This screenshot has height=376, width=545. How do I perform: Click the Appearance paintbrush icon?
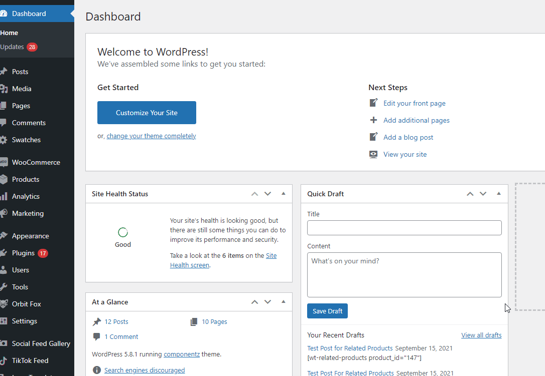point(4,235)
